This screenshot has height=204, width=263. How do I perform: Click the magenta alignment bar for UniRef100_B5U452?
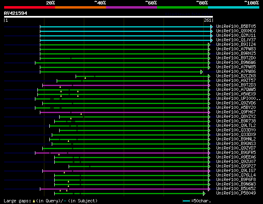tap(123, 189)
